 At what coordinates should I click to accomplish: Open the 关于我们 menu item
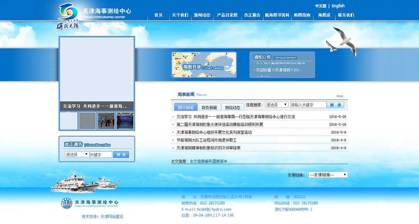[180, 15]
